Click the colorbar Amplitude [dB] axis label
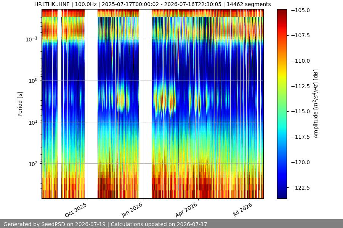The image size is (343, 228). pos(316,104)
